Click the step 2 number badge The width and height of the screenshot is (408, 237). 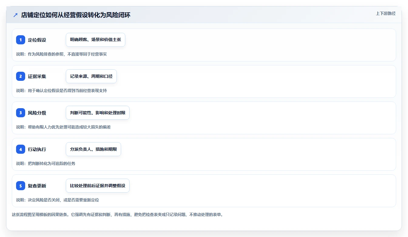(21, 76)
